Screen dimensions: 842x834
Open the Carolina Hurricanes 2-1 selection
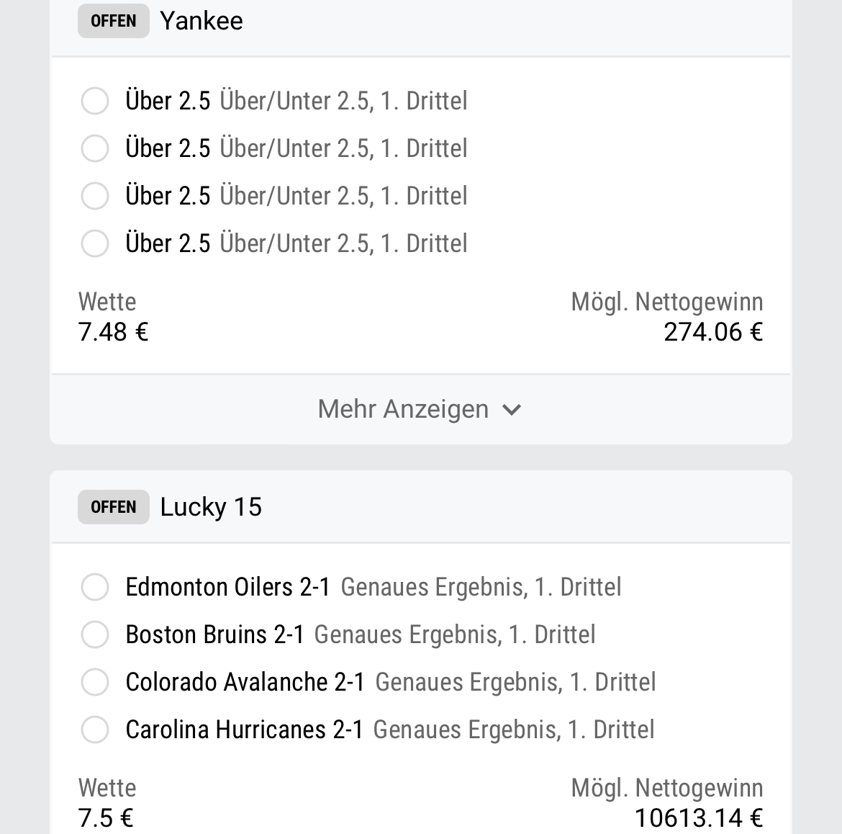click(x=244, y=730)
